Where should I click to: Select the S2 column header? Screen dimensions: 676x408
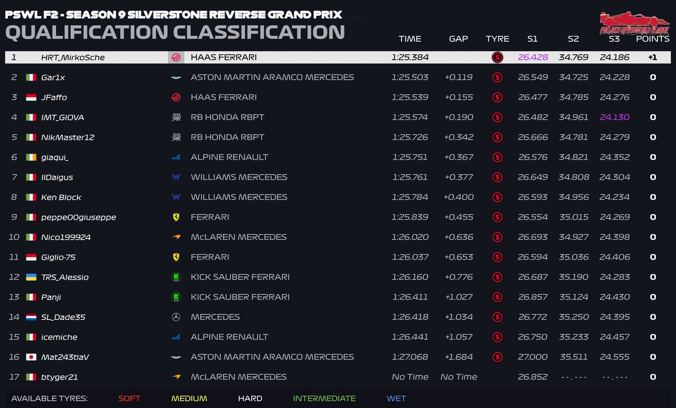pos(573,39)
